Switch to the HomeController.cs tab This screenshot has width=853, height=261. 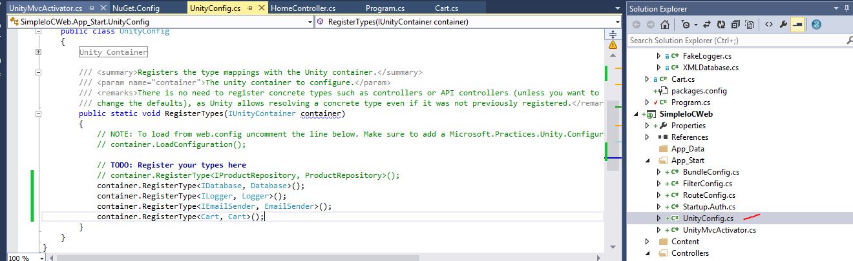coord(303,8)
